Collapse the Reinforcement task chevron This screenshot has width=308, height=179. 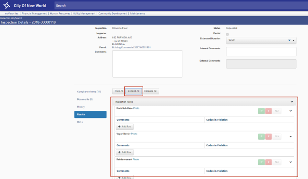tap(290, 162)
